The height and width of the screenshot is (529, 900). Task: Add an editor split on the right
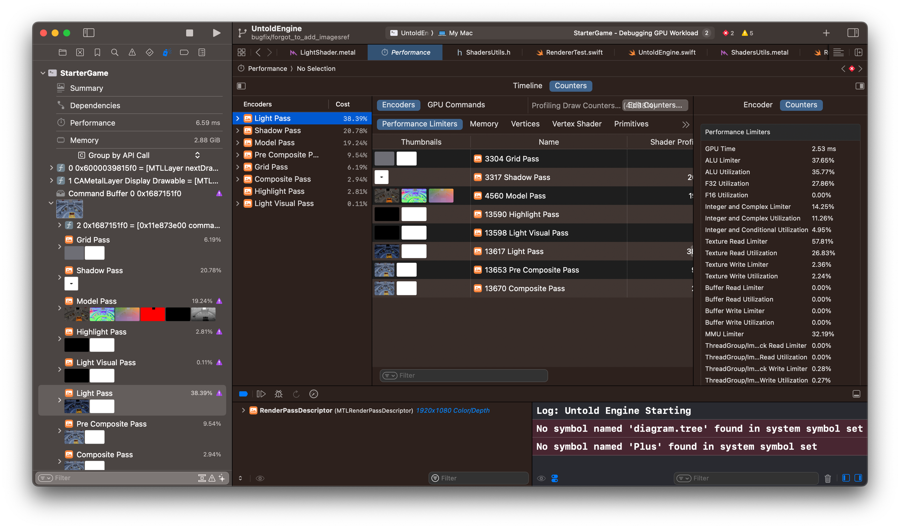point(859,52)
